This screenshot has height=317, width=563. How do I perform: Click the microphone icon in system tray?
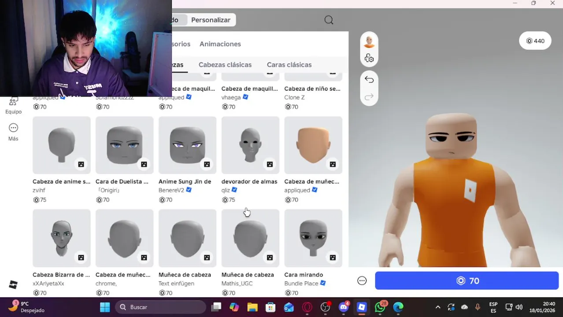[478, 307]
